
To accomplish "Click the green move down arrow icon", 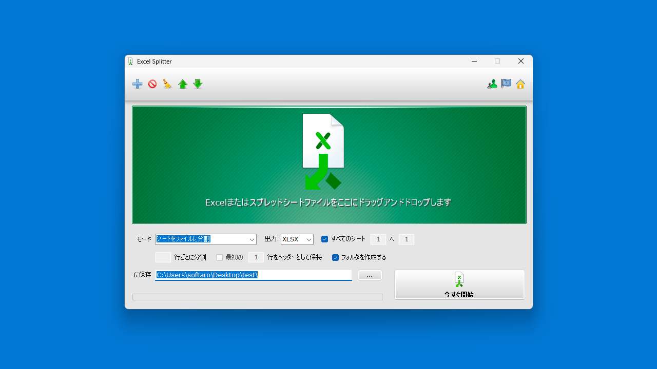I will tap(198, 84).
